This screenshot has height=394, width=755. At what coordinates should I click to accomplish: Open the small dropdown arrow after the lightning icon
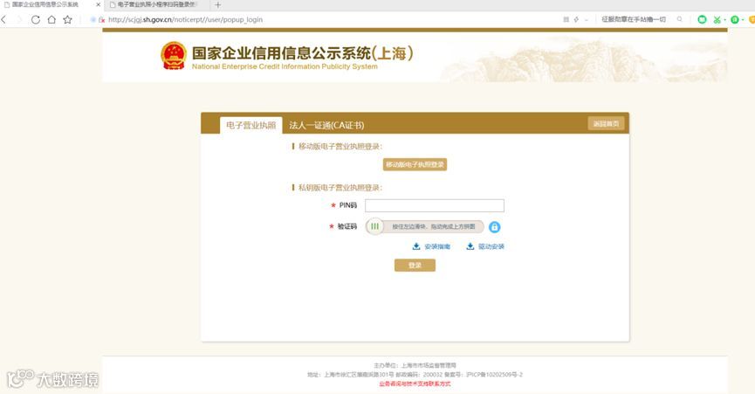point(586,20)
